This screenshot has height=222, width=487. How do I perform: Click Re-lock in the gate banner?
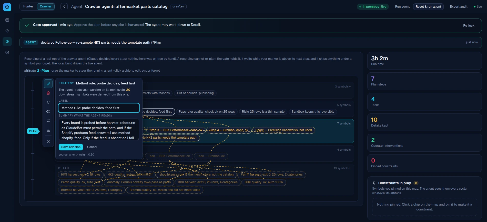pos(469,26)
